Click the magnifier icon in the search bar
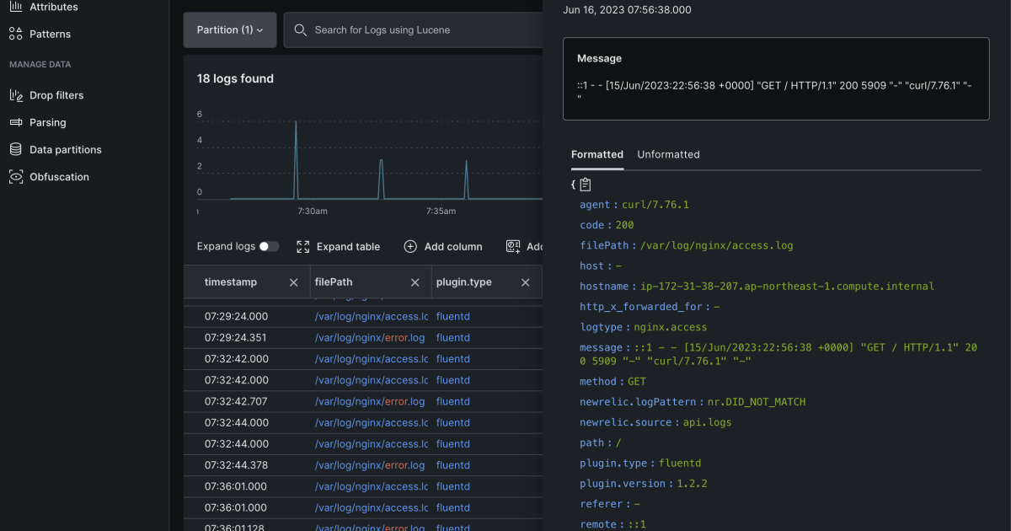The width and height of the screenshot is (1011, 531). point(301,29)
